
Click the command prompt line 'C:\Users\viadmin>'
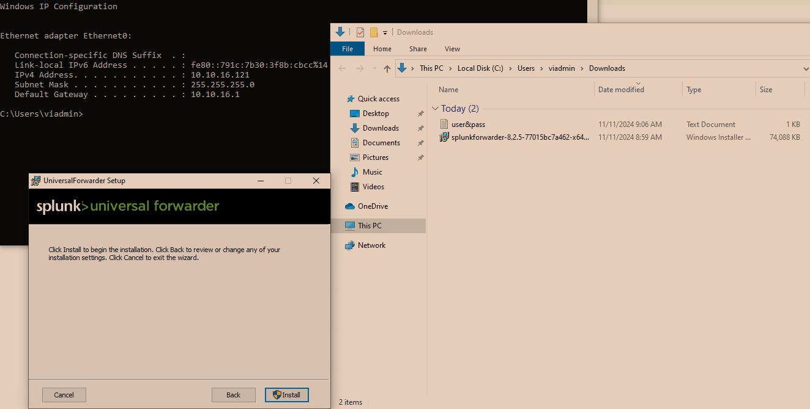pyautogui.click(x=42, y=114)
